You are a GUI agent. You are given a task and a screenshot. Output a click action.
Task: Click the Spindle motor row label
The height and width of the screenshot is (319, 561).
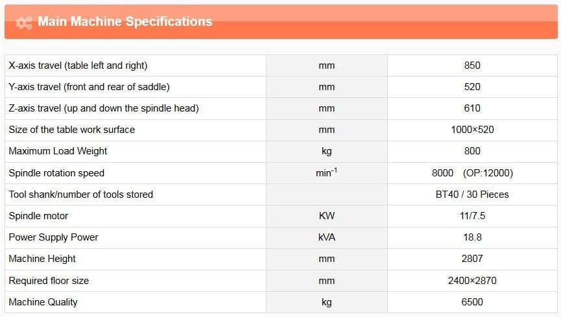click(38, 216)
